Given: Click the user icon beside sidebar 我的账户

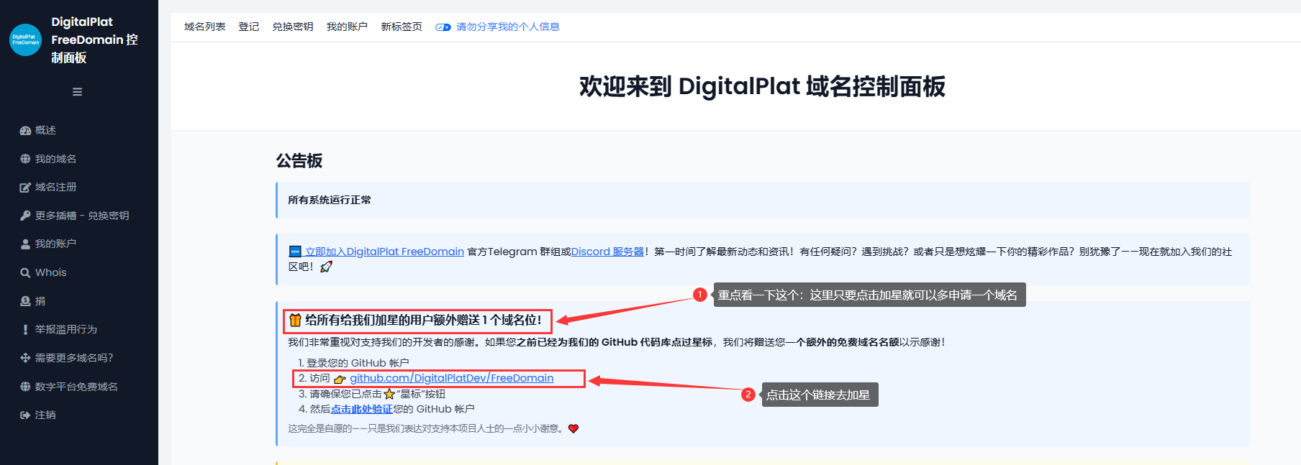Looking at the screenshot, I should coord(25,244).
